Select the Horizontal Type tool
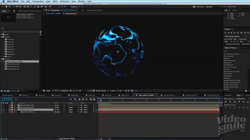The image size is (250, 140). (x=31, y=7)
